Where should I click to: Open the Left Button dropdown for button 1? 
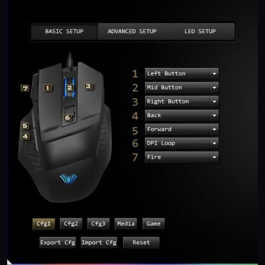[182, 74]
